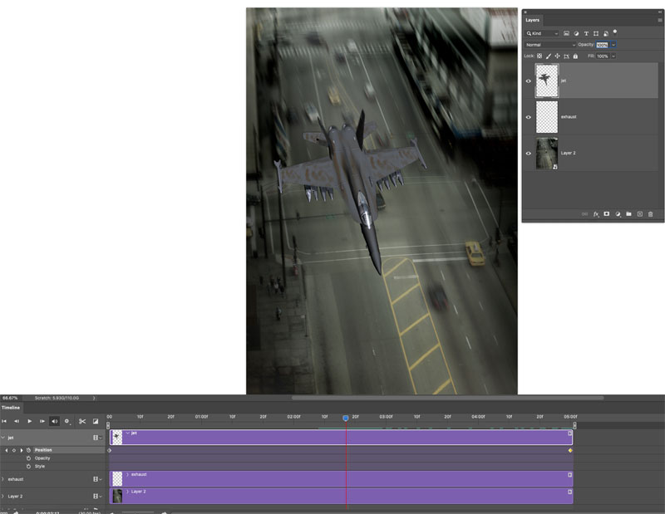This screenshot has height=514, width=665.
Task: Click the timeline play button
Action: pos(30,421)
